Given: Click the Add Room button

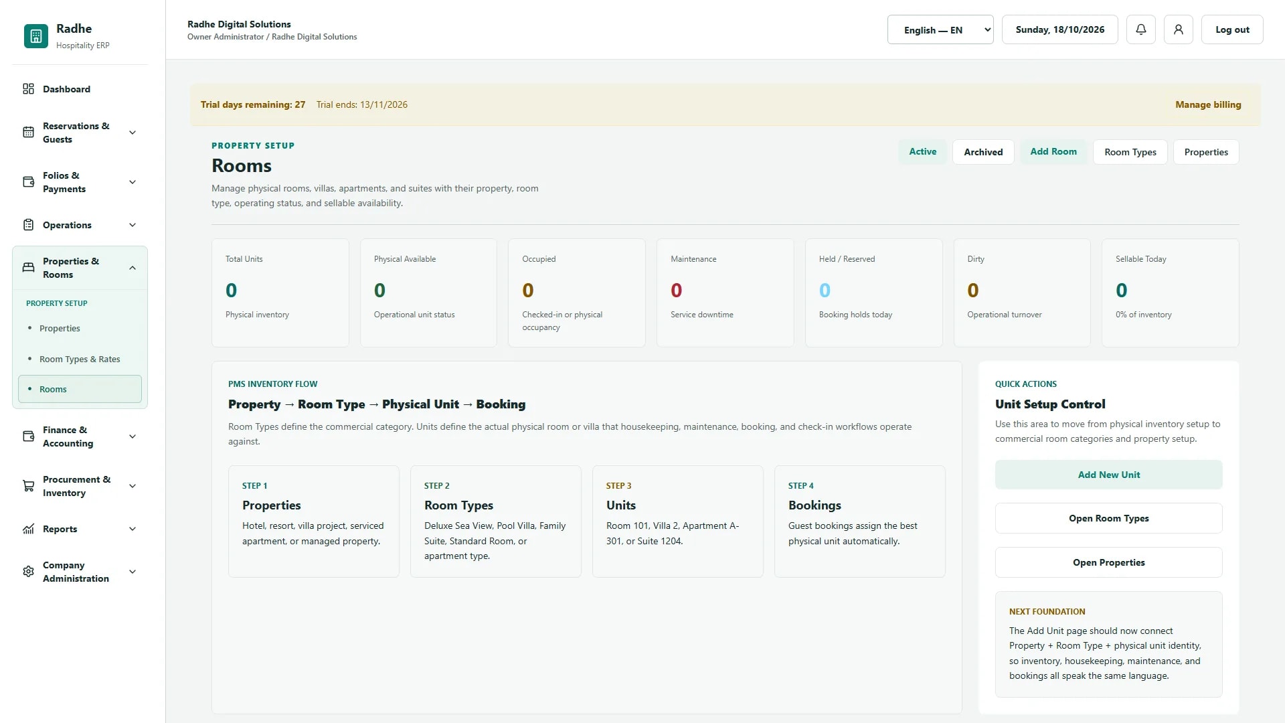Looking at the screenshot, I should click(1053, 152).
